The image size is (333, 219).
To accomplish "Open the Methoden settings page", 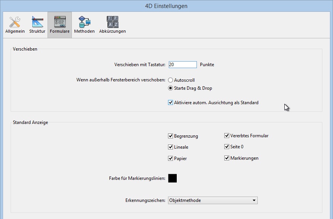I will 84,25.
